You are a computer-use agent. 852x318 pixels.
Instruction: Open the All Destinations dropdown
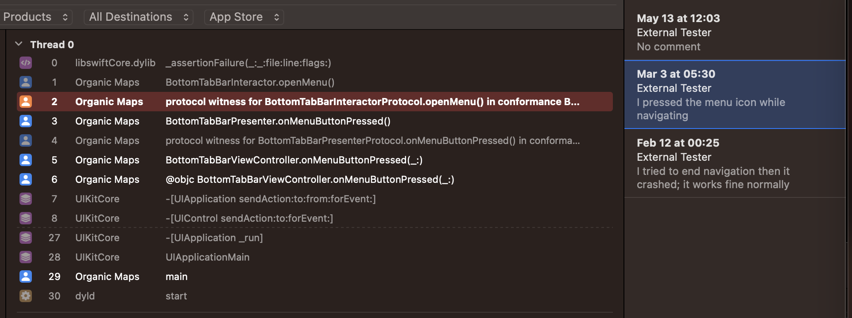click(139, 17)
